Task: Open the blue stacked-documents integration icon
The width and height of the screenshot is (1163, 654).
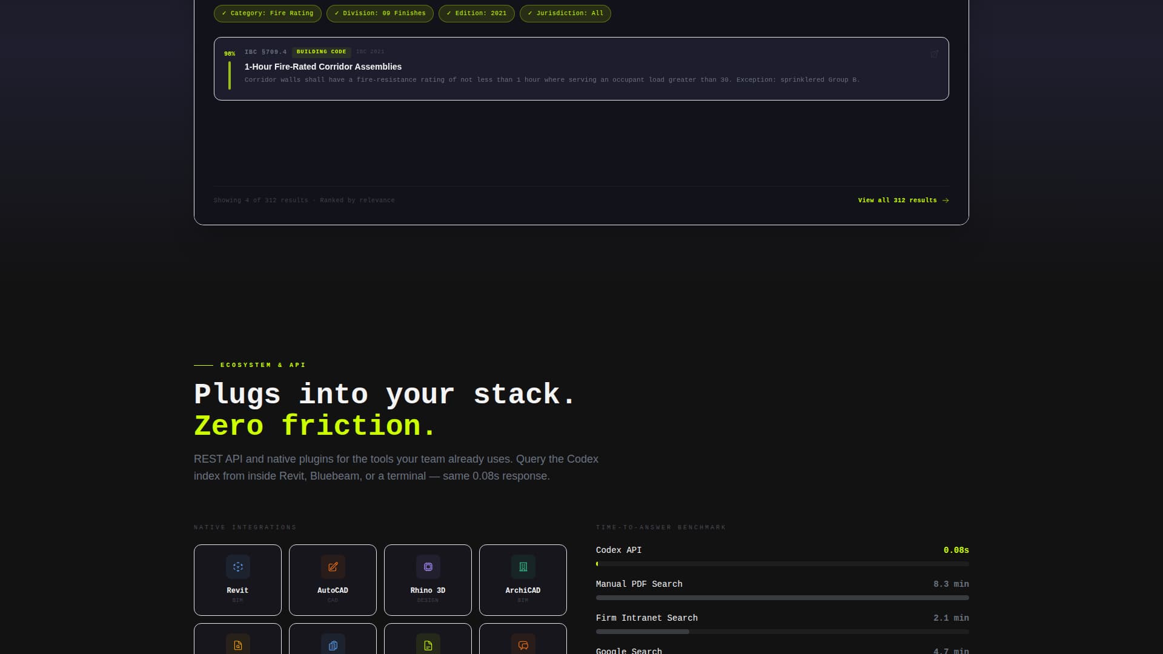Action: [333, 645]
